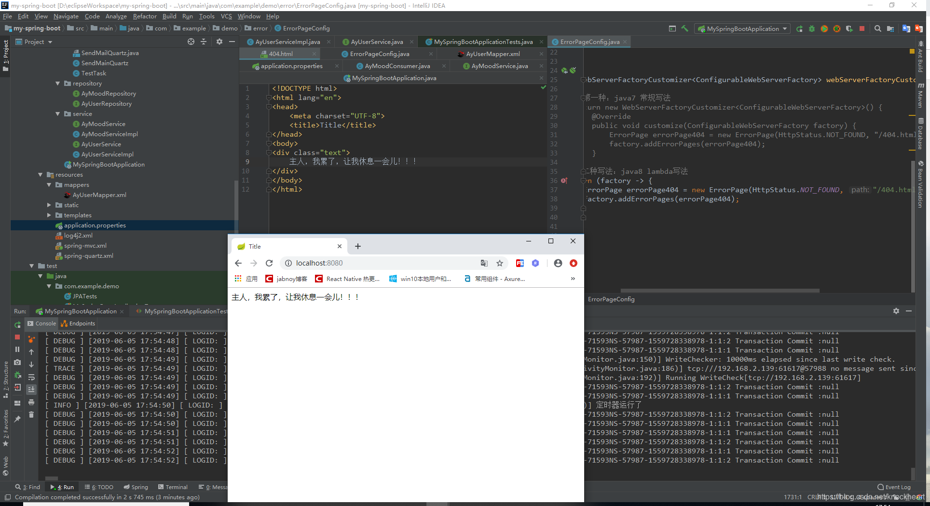The height and width of the screenshot is (506, 930).
Task: Open the Navigate menu
Action: pyautogui.click(x=66, y=16)
